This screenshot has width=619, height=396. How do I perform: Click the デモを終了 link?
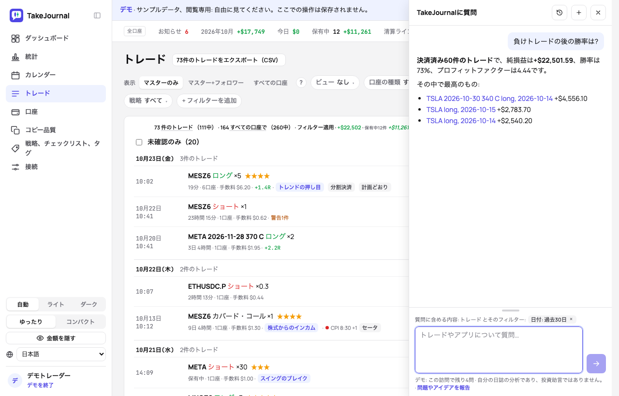coord(40,385)
